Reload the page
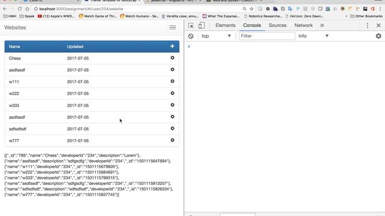 tap(20, 9)
